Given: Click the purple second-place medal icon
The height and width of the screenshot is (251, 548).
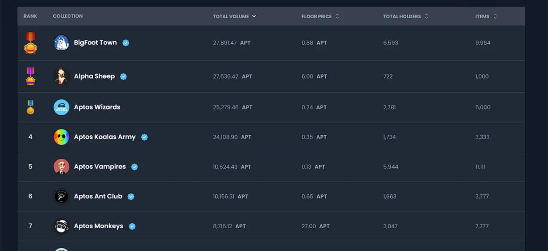Looking at the screenshot, I should (31, 76).
